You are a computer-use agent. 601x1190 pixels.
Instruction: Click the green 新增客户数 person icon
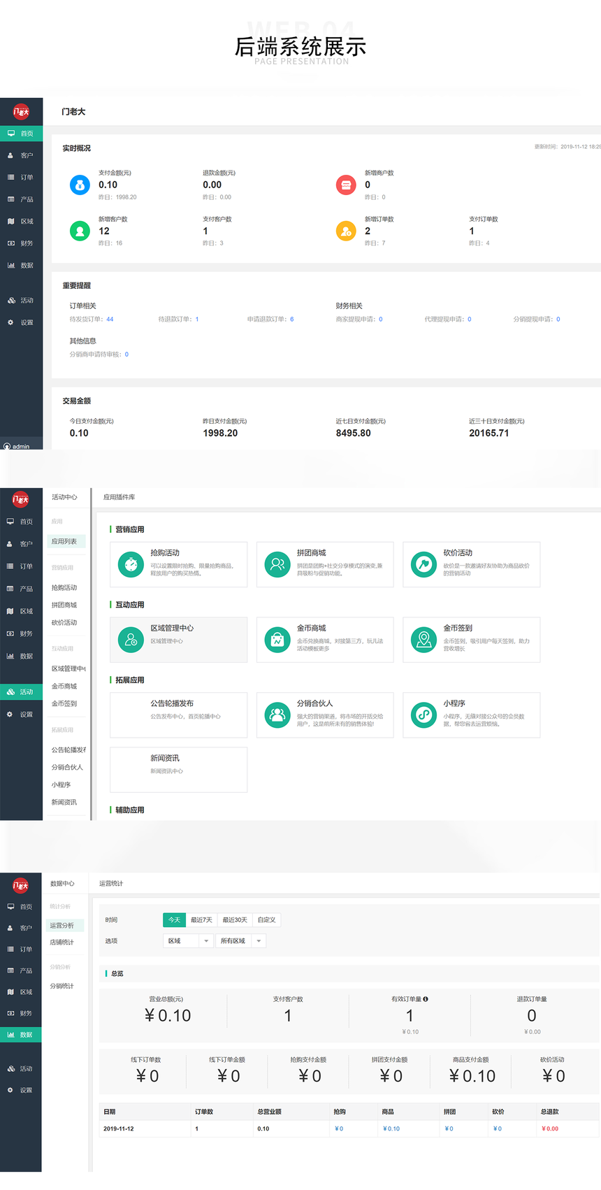click(80, 231)
